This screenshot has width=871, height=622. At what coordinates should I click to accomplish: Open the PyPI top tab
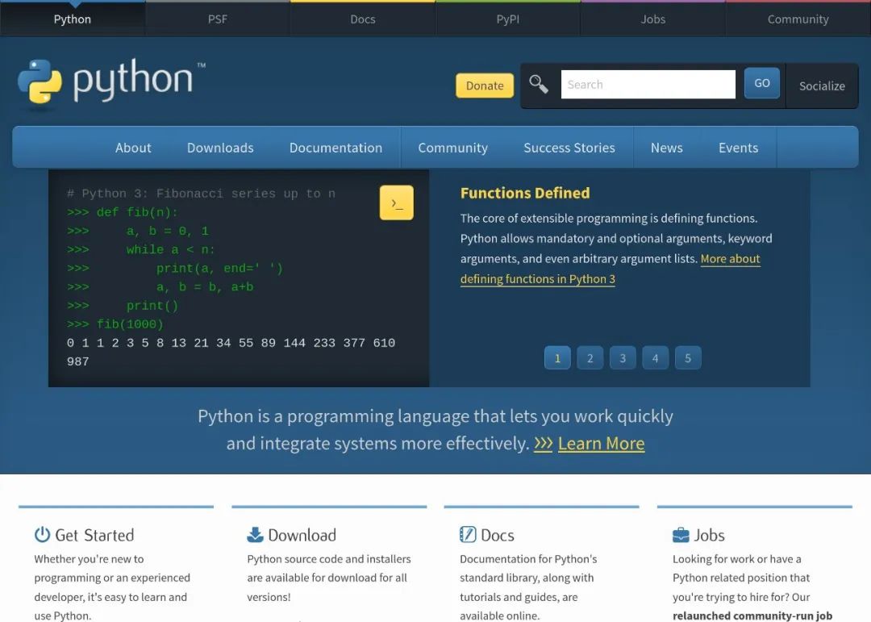[x=508, y=19]
